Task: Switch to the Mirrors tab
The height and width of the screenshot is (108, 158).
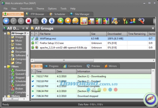Action: 111,66
